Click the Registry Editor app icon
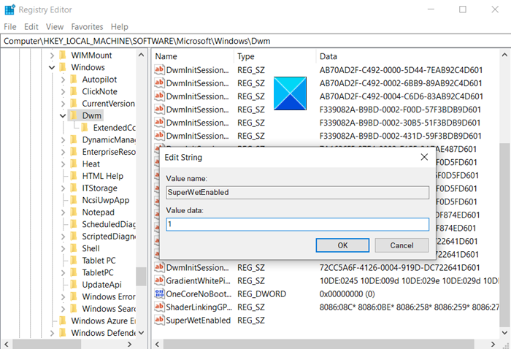The image size is (511, 349). point(9,9)
